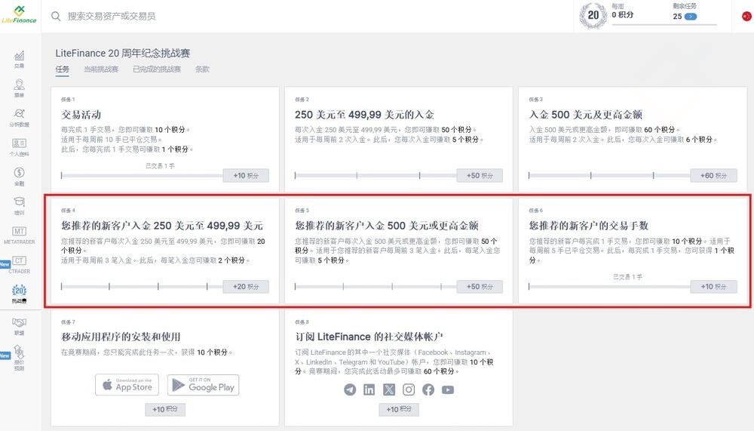Image resolution: width=754 pixels, height=431 pixels.
Task: Click the 20th anniversary laurel badge
Action: [593, 15]
